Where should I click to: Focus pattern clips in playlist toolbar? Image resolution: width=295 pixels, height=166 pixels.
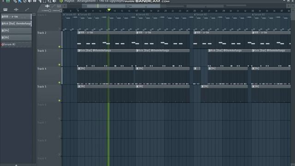pos(59,6)
